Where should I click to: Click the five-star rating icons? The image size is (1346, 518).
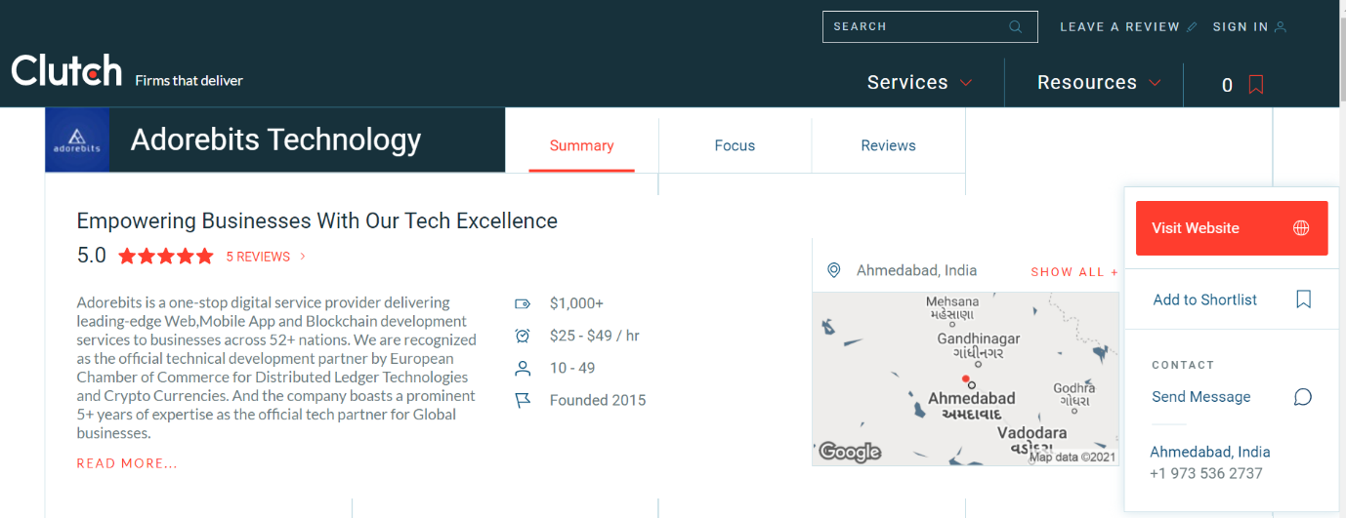166,257
